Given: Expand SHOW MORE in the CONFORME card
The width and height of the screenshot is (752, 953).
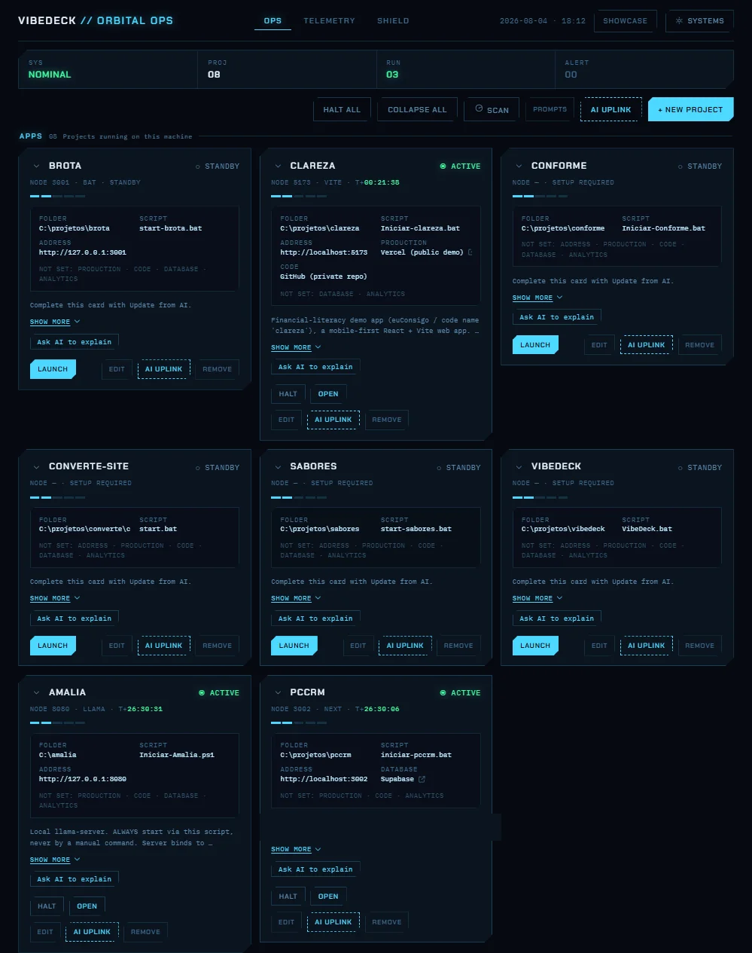Looking at the screenshot, I should pyautogui.click(x=537, y=298).
